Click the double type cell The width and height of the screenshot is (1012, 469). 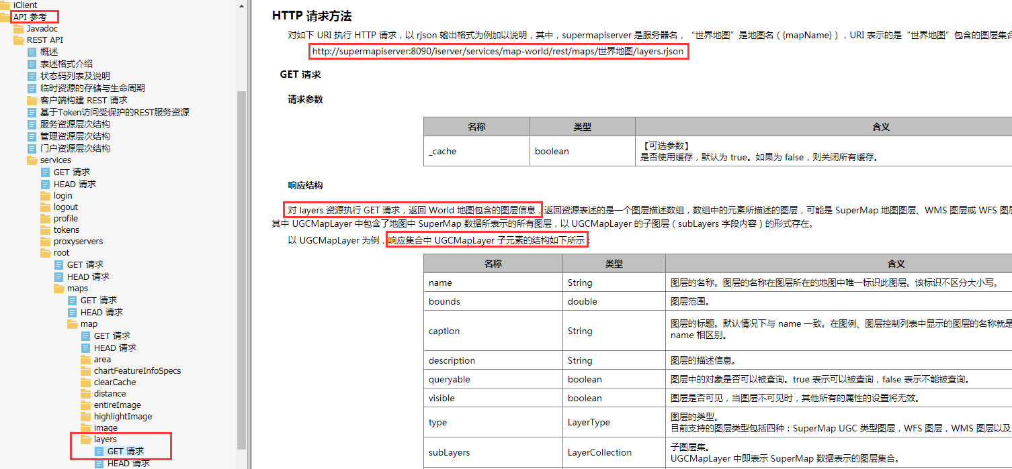pos(614,301)
